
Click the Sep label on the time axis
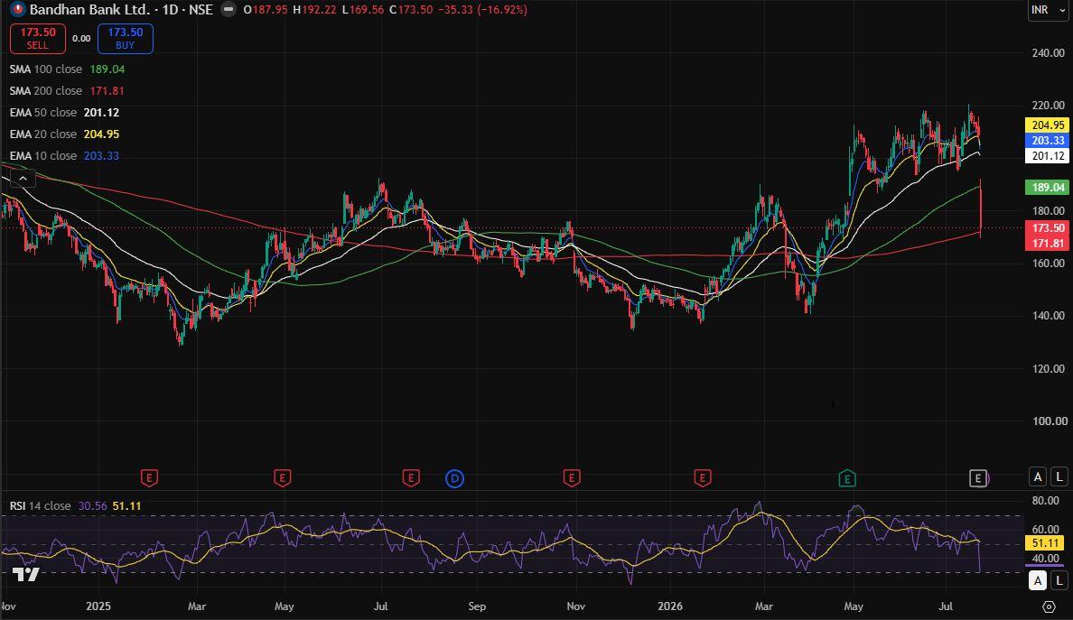click(477, 606)
